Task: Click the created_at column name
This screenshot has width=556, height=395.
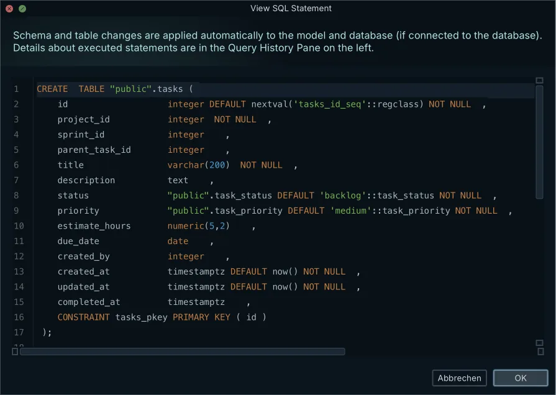Action: coord(83,272)
